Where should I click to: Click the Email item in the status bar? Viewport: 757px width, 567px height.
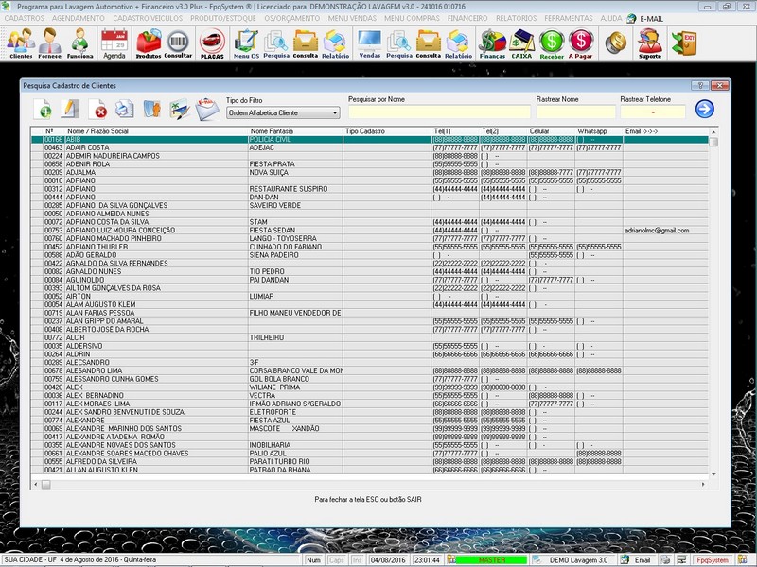[636, 559]
